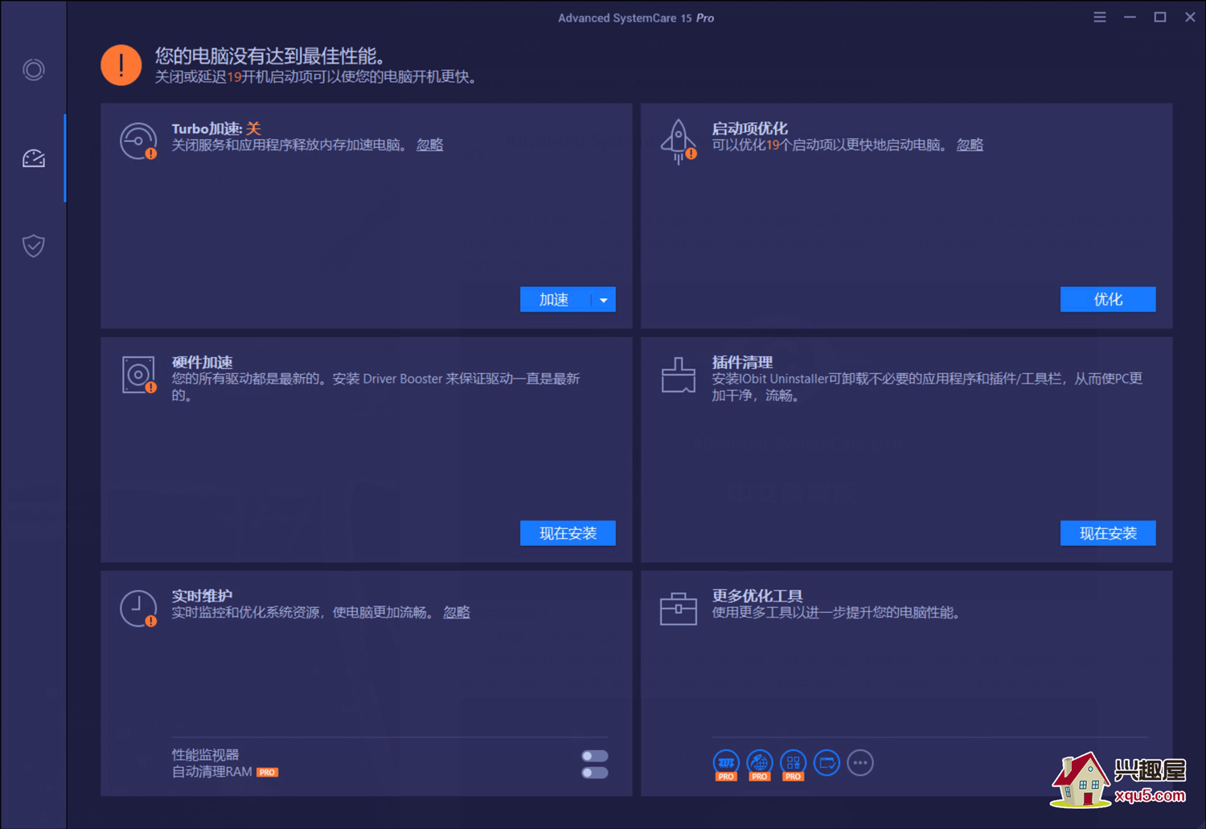Maximize the Advanced SystemCare window
Image resolution: width=1206 pixels, height=829 pixels.
click(x=1160, y=17)
